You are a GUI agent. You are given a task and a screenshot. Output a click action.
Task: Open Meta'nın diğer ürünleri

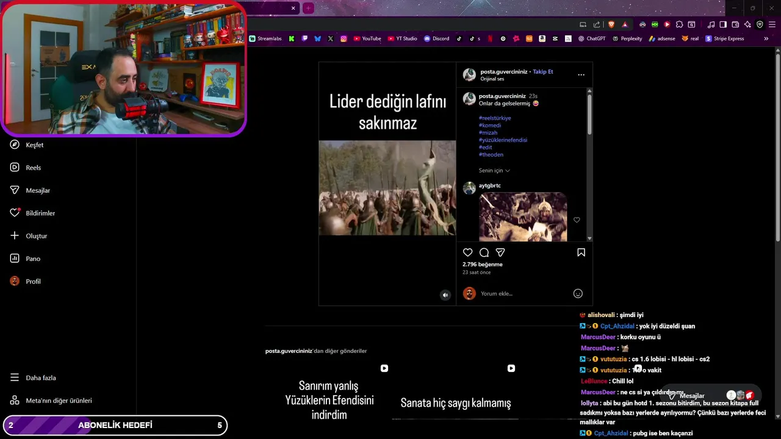[51, 401]
